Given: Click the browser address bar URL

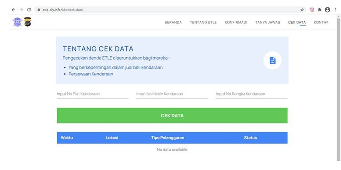Looking at the screenshot, I should [63, 10].
